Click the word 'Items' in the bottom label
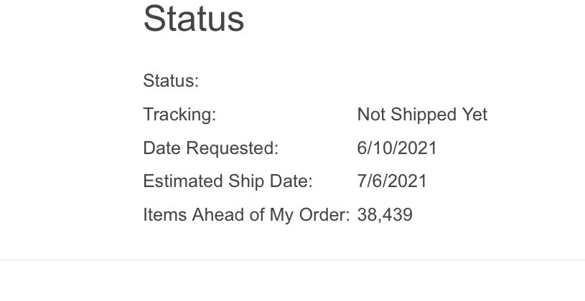585x301 pixels. (x=165, y=215)
